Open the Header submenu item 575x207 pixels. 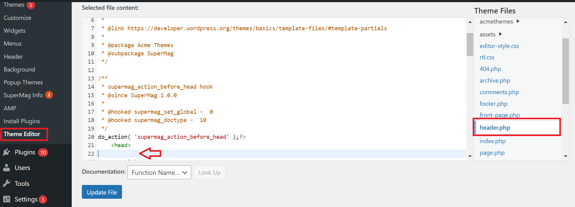click(x=13, y=57)
